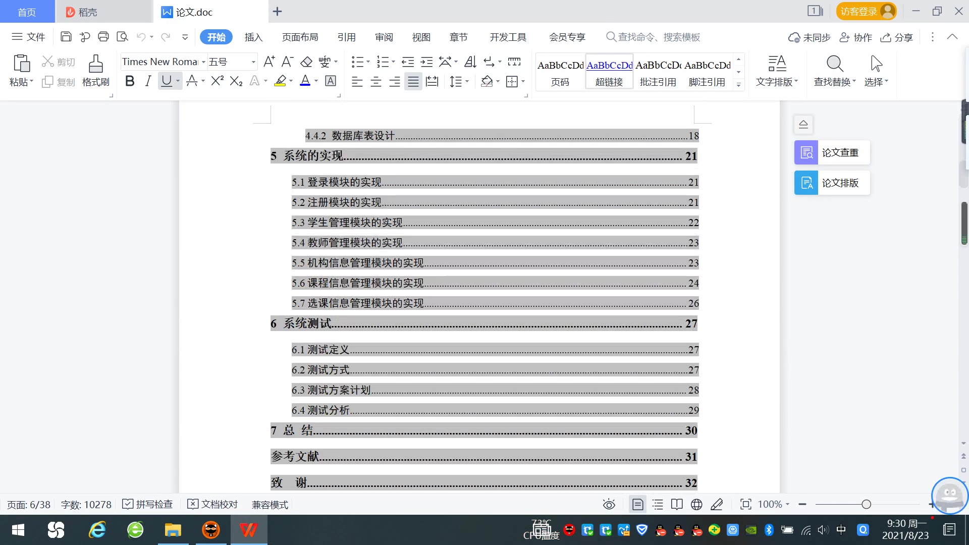Enable eye protection mode in status bar
Viewport: 969px width, 545px height.
click(609, 505)
